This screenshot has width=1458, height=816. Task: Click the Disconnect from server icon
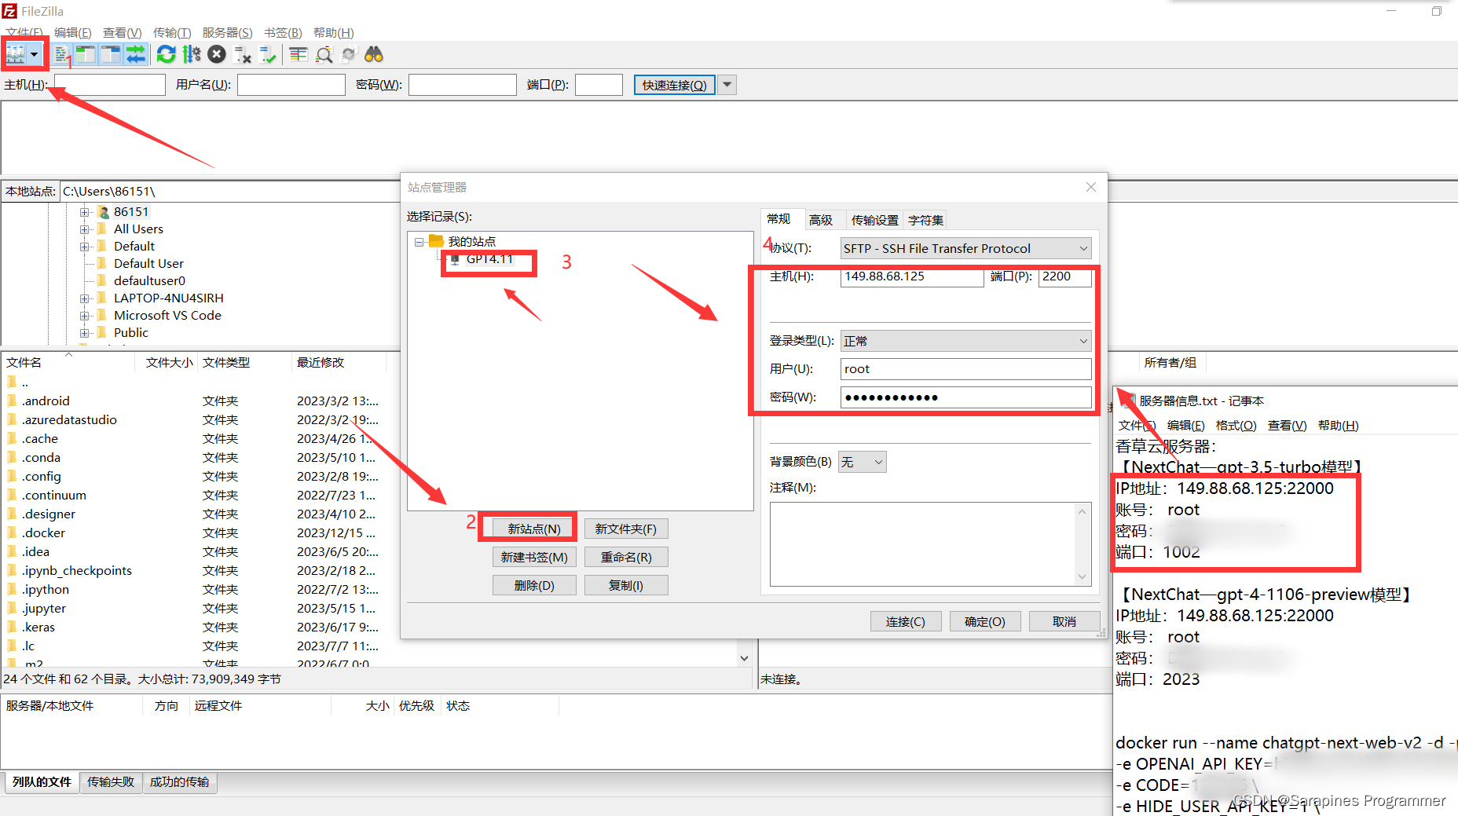[242, 53]
